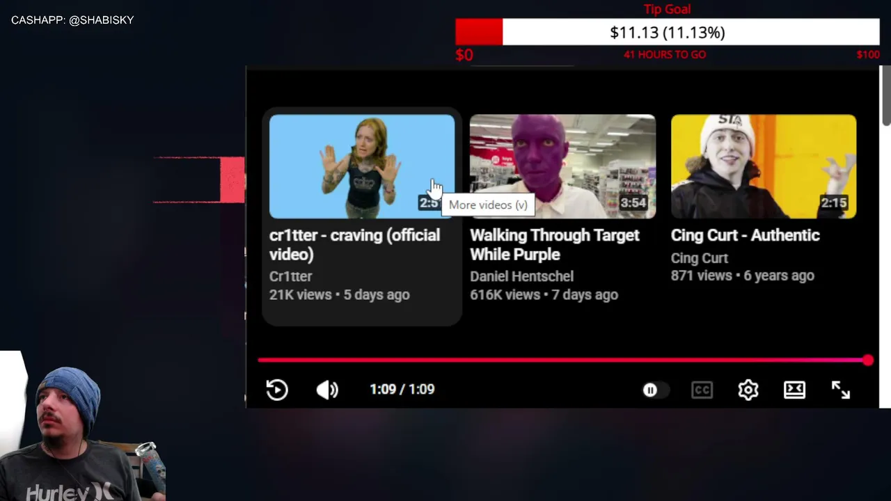Open Walking Through Target While Purple thumbnail
Viewport: 891px width, 501px height.
562,166
